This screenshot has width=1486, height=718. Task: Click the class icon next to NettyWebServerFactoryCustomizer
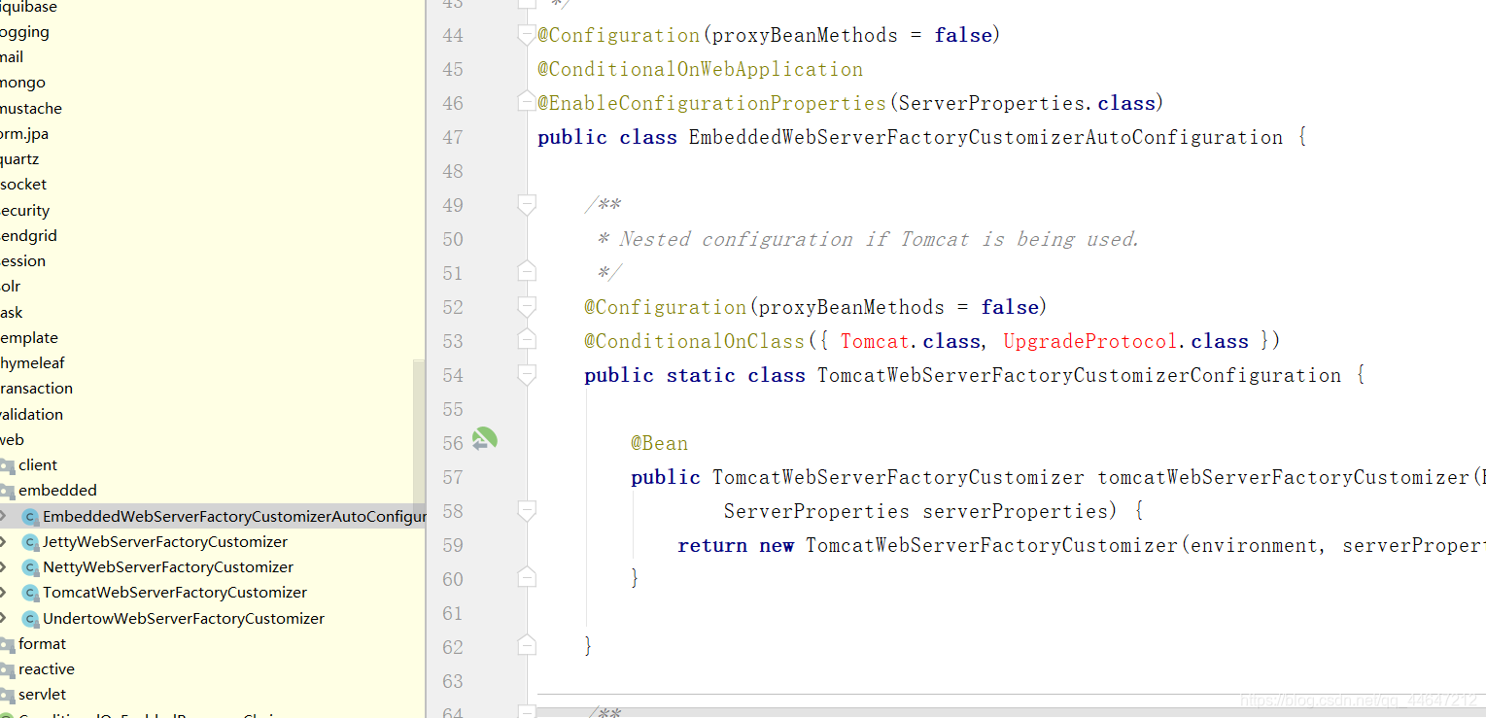coord(30,567)
